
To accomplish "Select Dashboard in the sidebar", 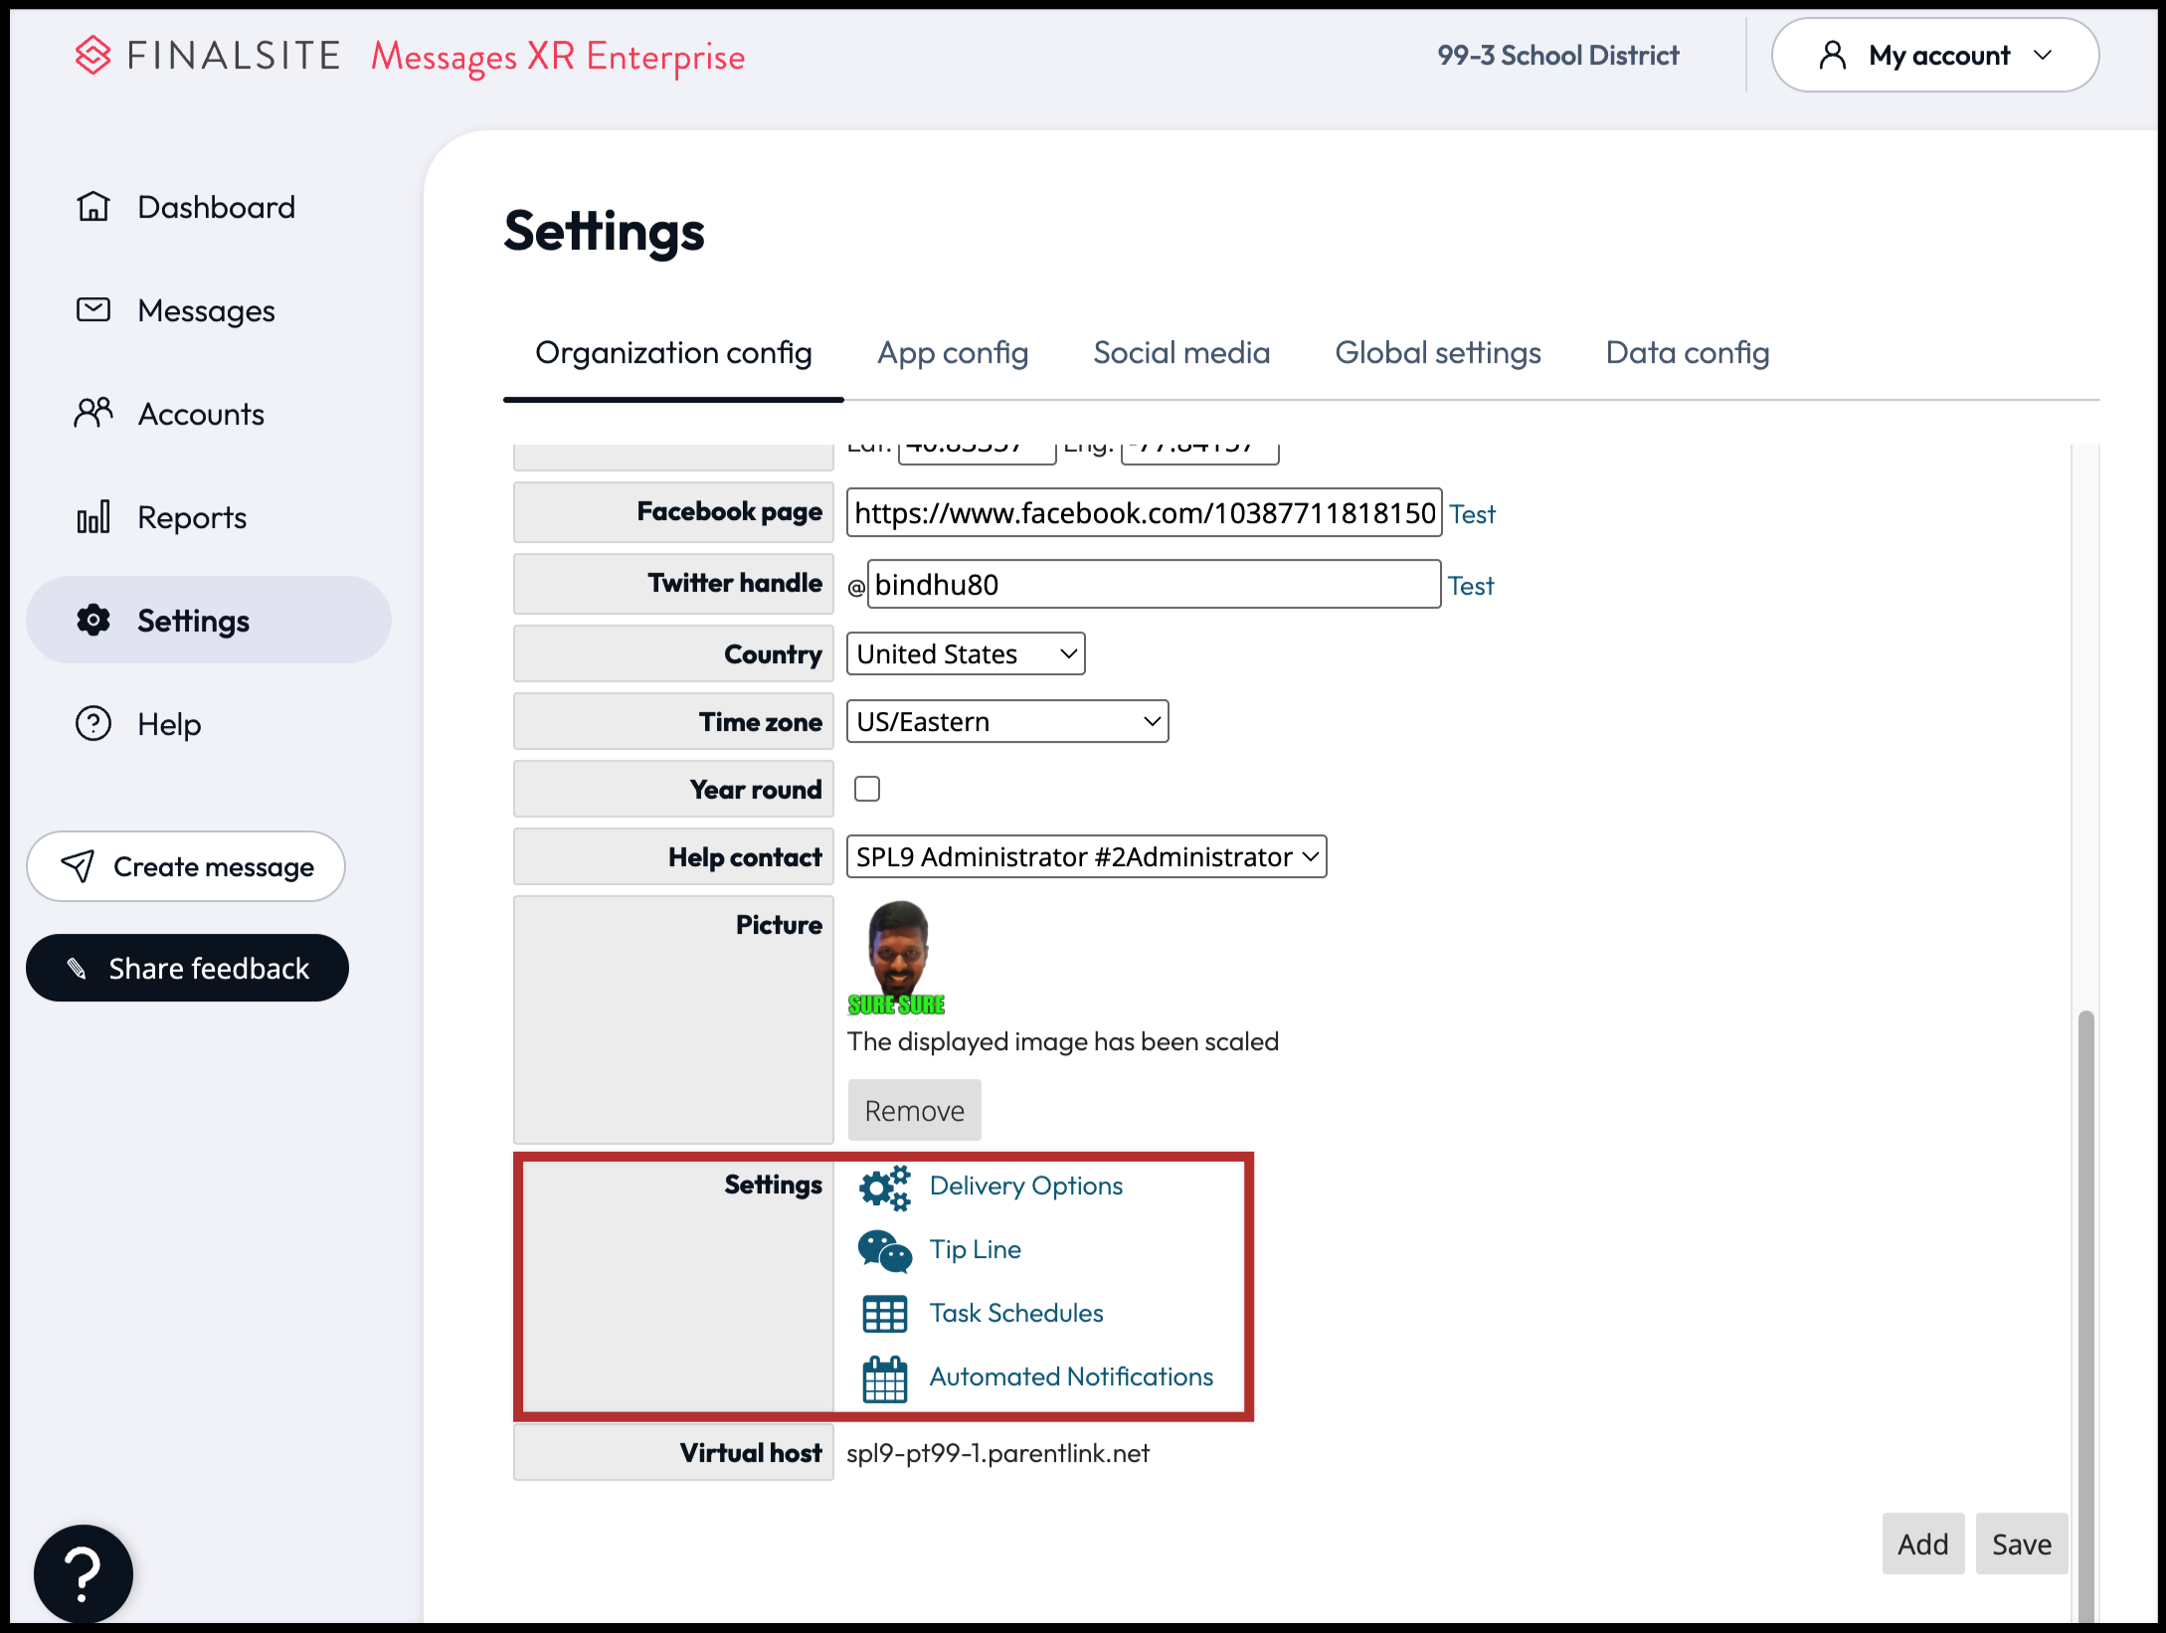I will pyautogui.click(x=216, y=207).
